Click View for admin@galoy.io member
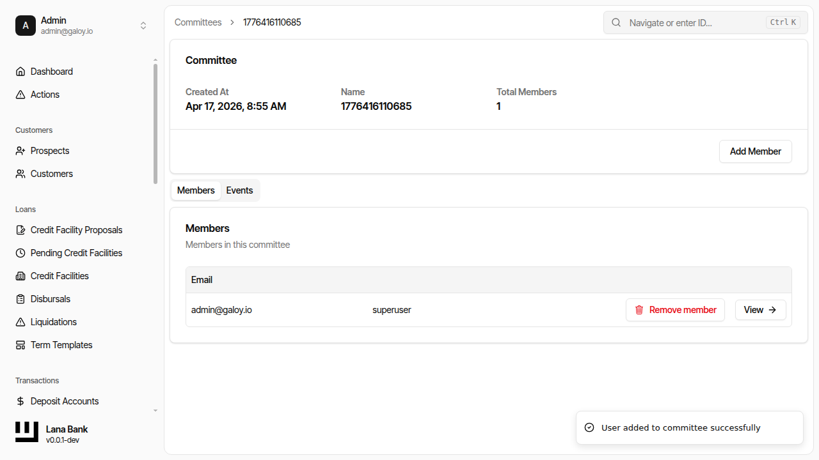The image size is (819, 460). [x=760, y=309]
